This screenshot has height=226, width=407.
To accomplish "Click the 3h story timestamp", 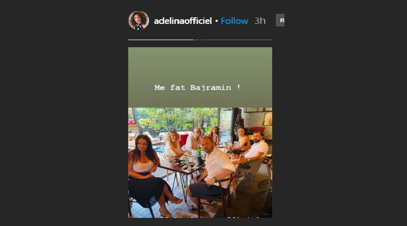I will click(x=260, y=21).
